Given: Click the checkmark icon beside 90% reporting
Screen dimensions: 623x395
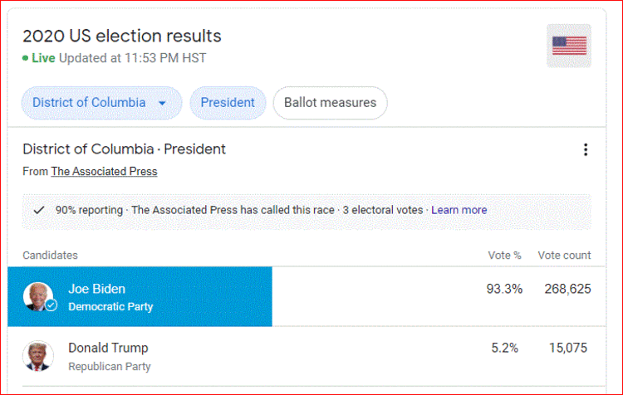Looking at the screenshot, I should pos(38,210).
